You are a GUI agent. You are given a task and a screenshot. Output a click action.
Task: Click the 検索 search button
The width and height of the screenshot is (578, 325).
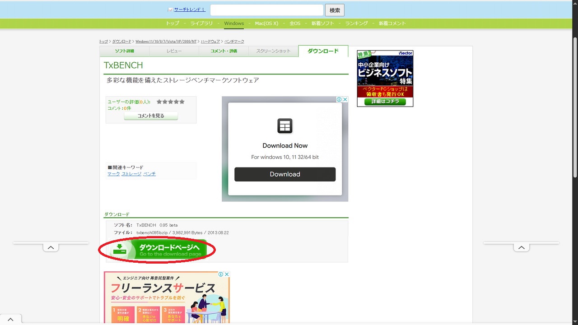pos(335,10)
